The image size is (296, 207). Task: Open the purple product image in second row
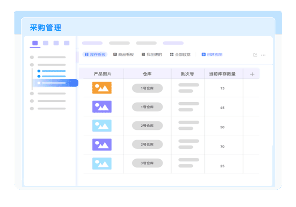[x=102, y=107]
